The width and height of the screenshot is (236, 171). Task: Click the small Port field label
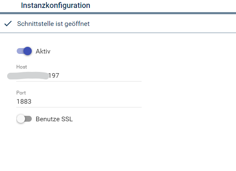point(21,93)
